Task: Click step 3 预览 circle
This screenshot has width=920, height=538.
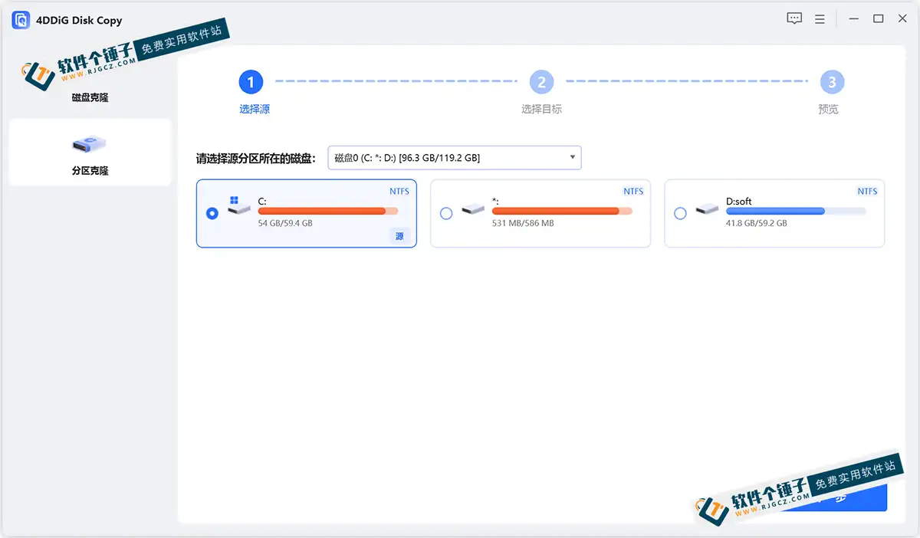Action: coord(832,82)
